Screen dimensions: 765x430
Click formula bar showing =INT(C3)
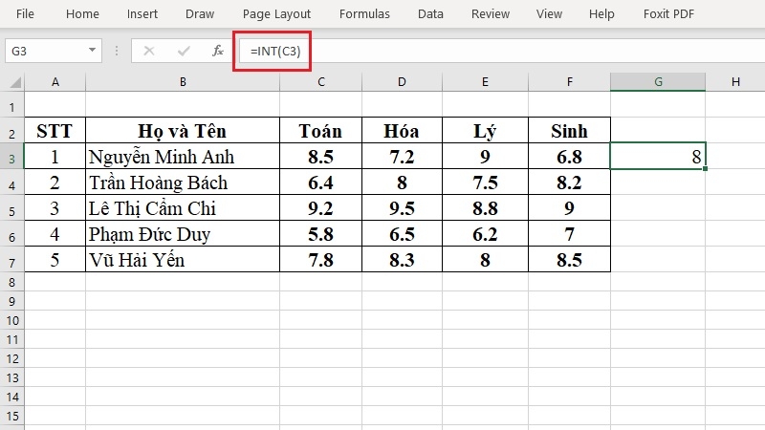pyautogui.click(x=503, y=51)
